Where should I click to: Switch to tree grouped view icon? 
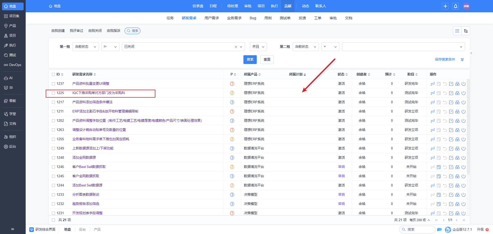466,31
